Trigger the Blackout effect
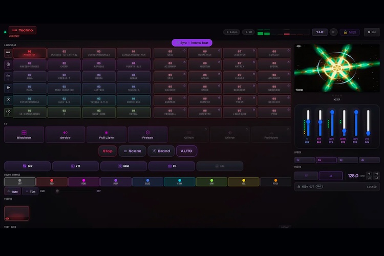The height and width of the screenshot is (256, 384). click(x=24, y=135)
